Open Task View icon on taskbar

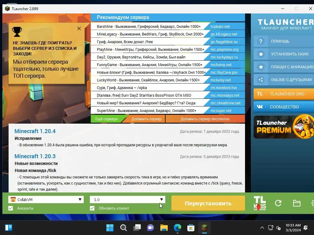tap(137, 228)
